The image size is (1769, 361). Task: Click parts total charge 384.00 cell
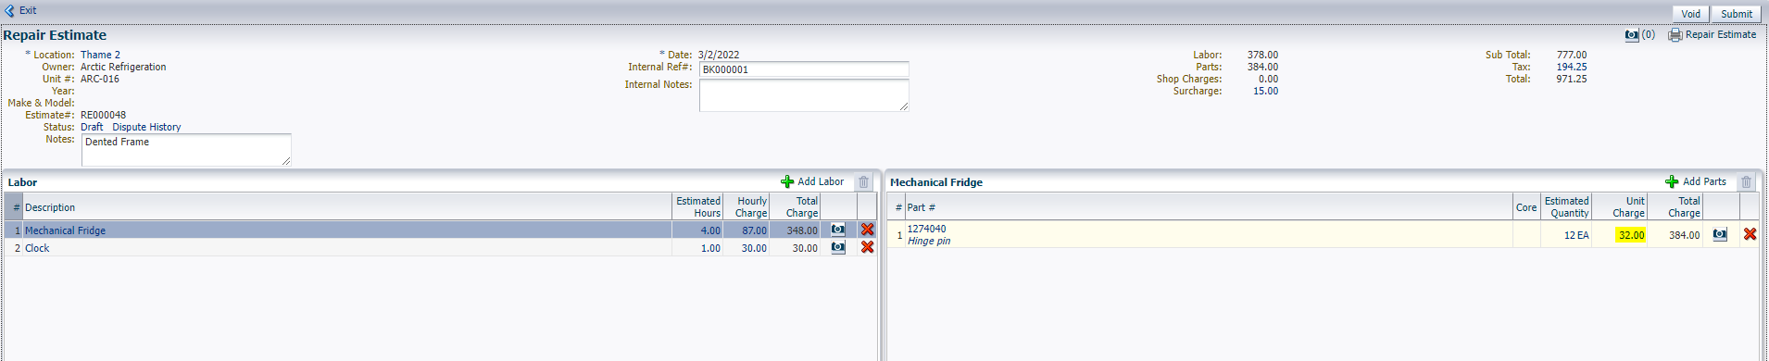(x=1675, y=235)
